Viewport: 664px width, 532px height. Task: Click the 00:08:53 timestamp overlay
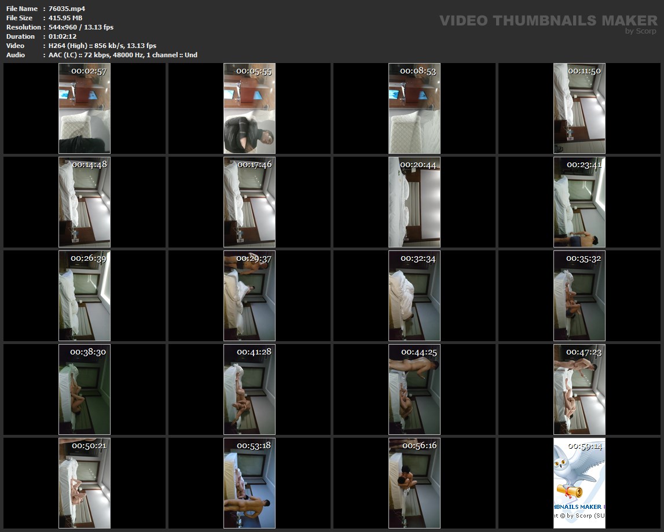tap(417, 71)
